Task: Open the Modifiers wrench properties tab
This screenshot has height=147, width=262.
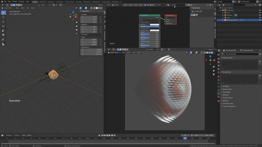Action: [219, 80]
